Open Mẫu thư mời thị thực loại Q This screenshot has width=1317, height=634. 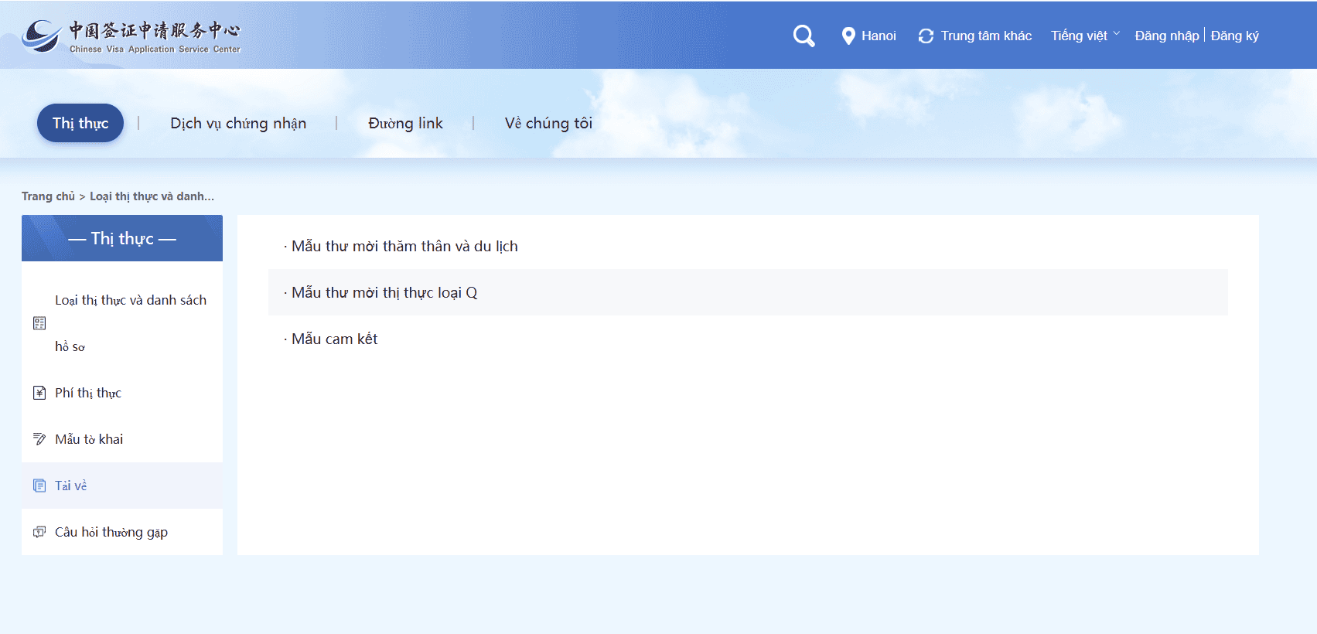point(384,292)
